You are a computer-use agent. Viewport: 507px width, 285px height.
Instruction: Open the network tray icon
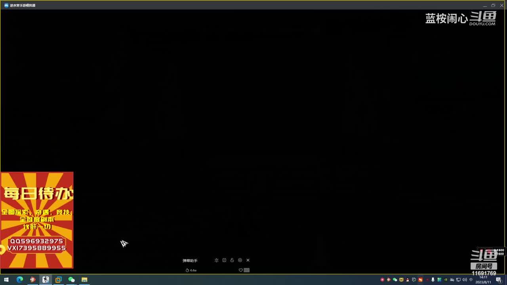tap(458, 280)
